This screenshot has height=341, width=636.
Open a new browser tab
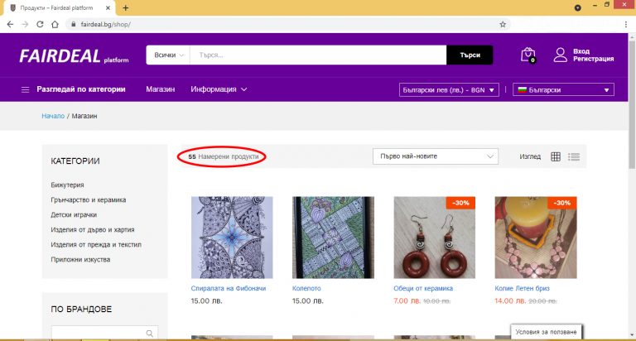(126, 7)
